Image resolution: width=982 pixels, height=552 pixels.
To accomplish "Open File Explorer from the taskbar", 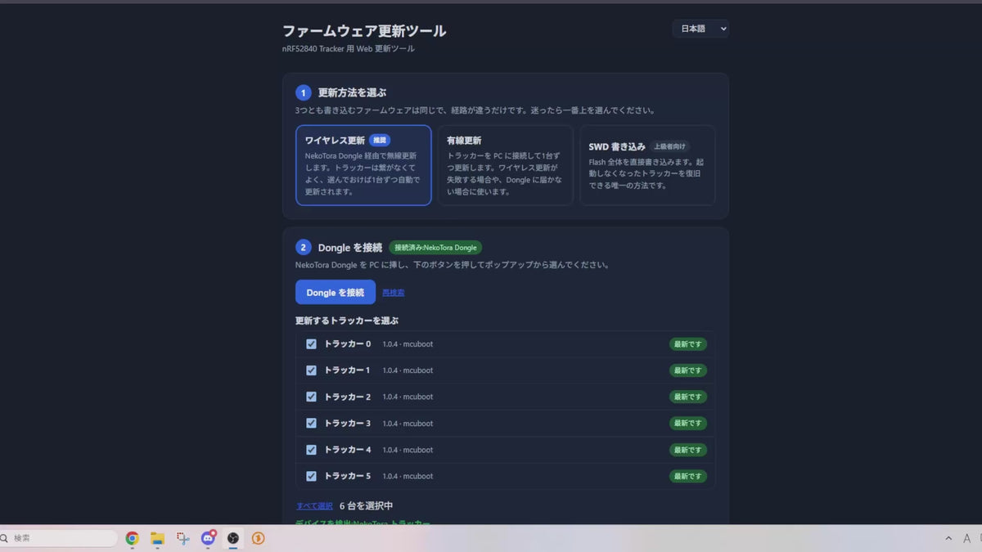I will 157,538.
